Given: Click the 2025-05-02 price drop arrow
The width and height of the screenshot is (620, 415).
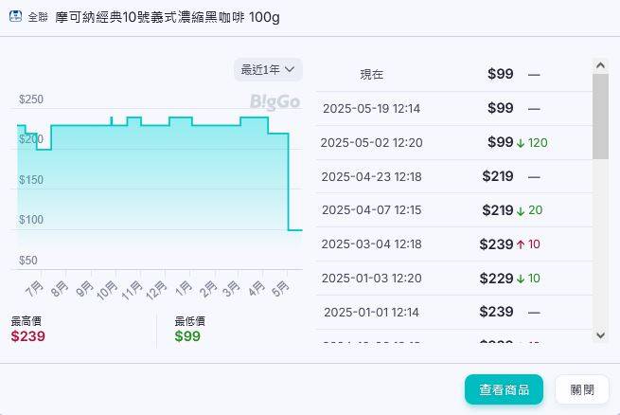Looking at the screenshot, I should coord(521,143).
